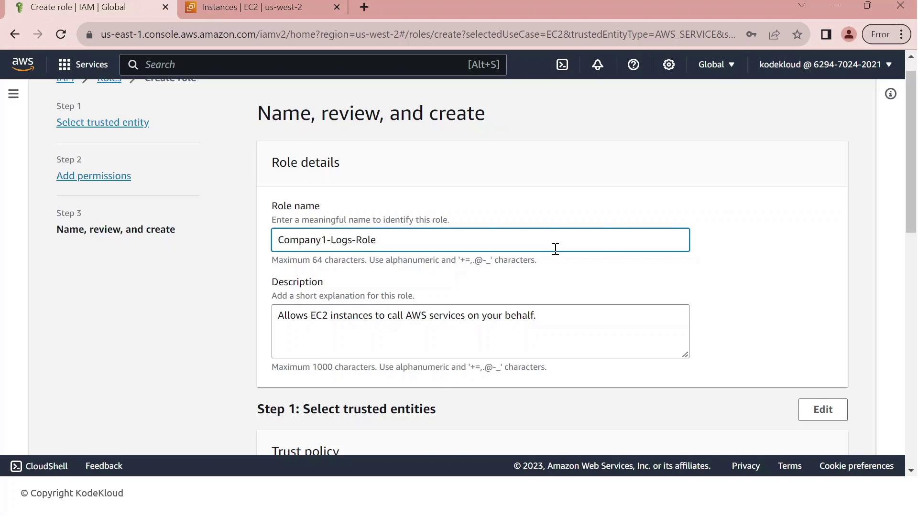Open the notifications bell icon

point(598,64)
